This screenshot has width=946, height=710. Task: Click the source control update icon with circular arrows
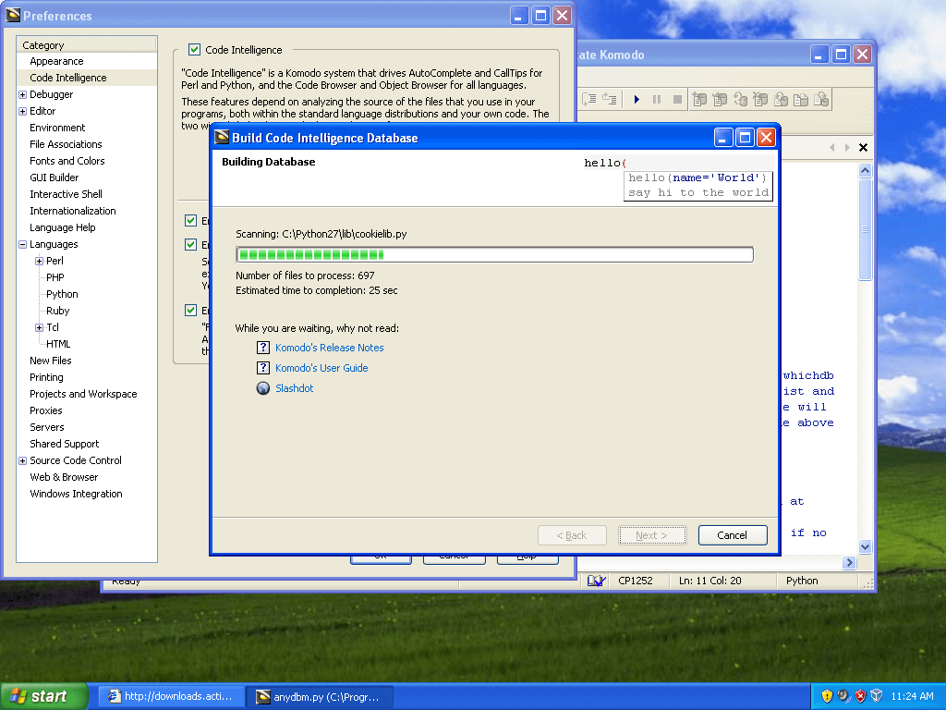(740, 99)
